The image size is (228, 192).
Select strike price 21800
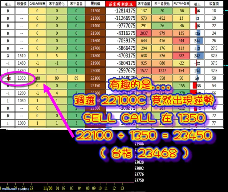tap(95, 56)
